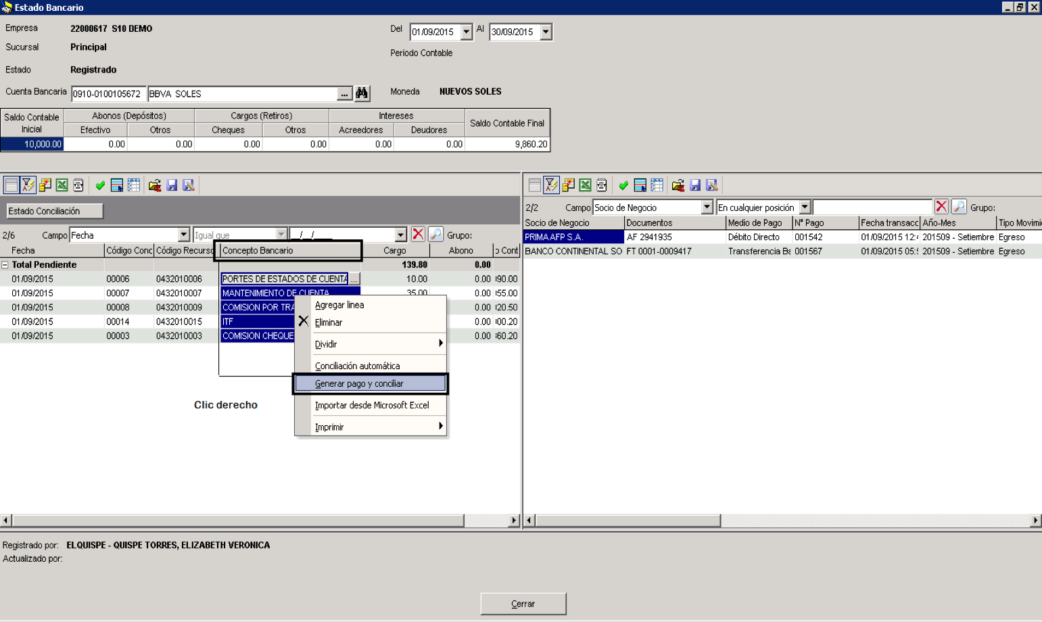Click the green checkmark icon in left toolbar
Image resolution: width=1042 pixels, height=622 pixels.
point(100,185)
